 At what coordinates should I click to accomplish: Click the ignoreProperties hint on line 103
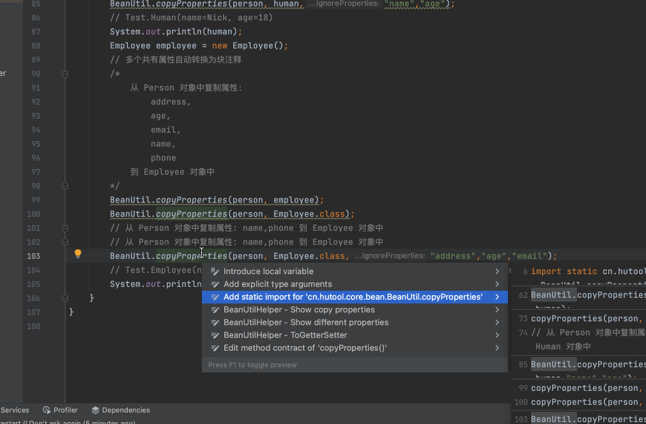[390, 256]
